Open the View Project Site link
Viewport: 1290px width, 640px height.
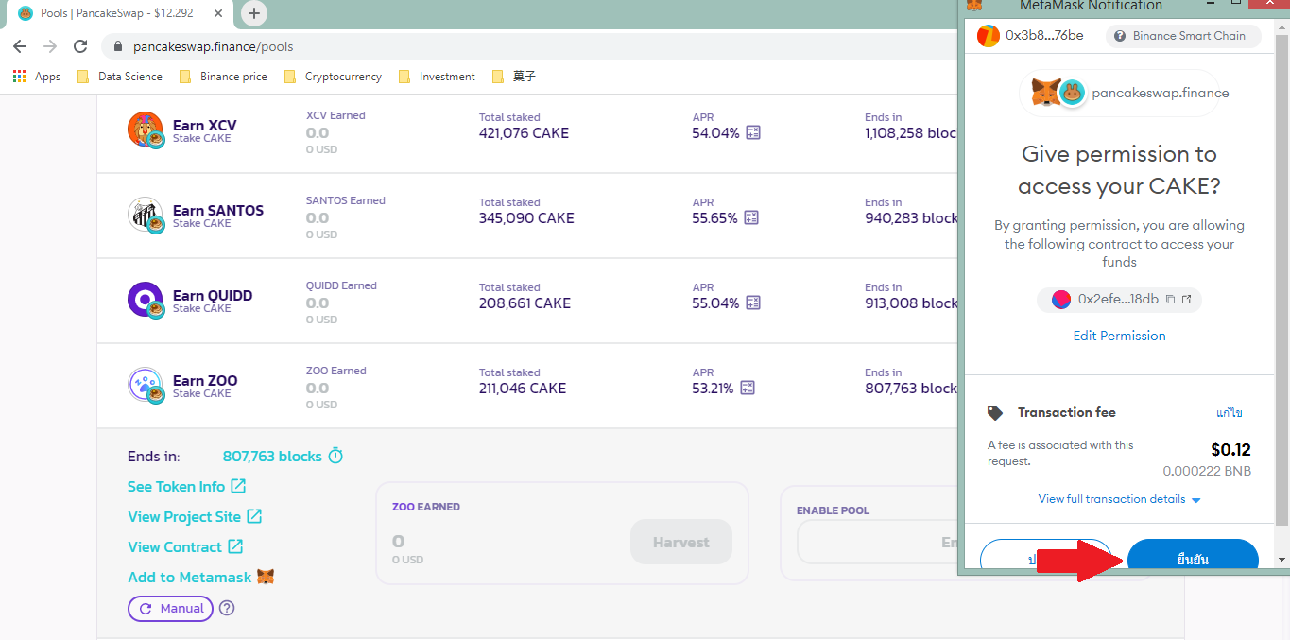point(195,517)
